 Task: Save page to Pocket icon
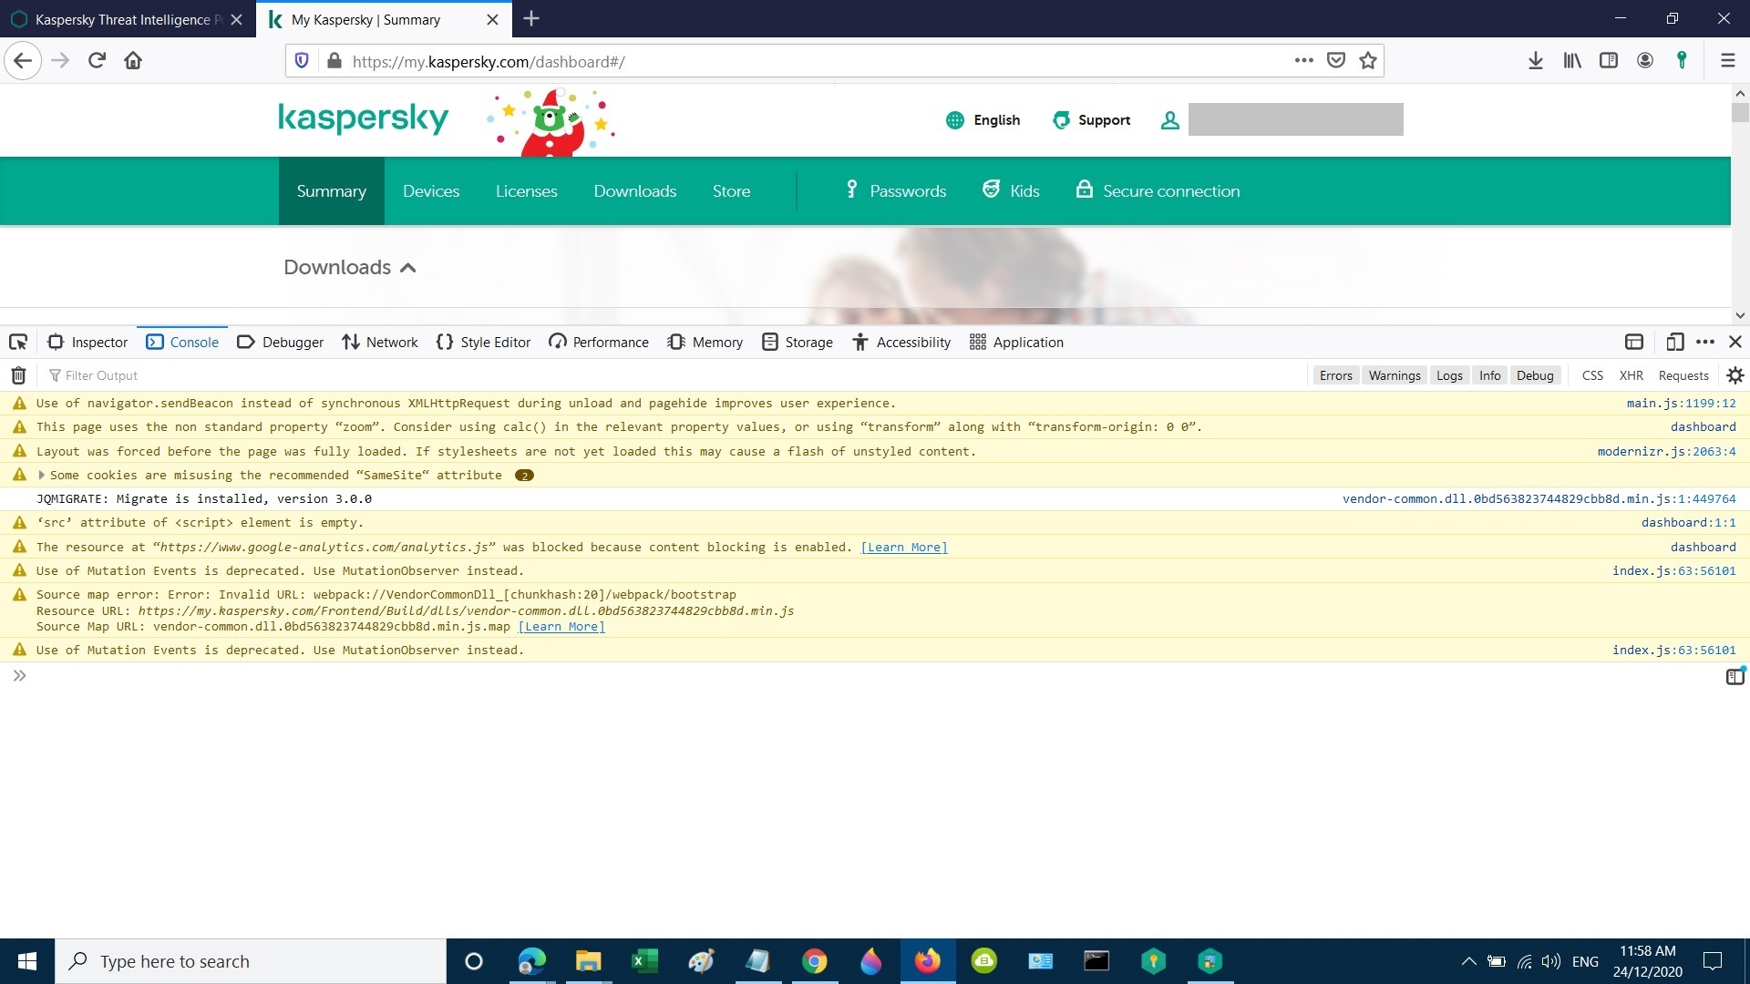(x=1336, y=60)
